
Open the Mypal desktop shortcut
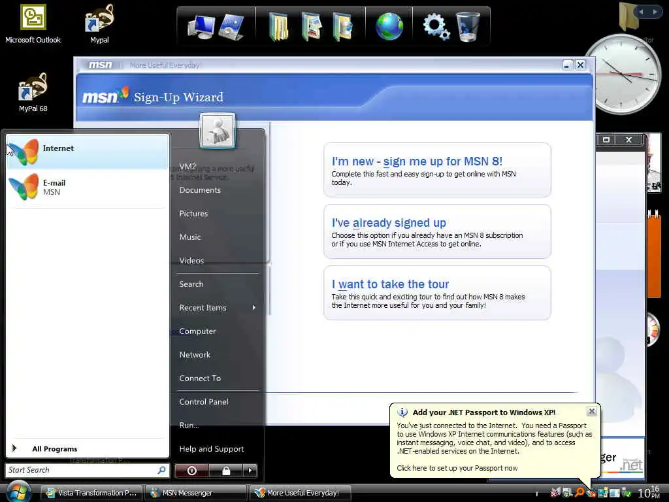(x=99, y=24)
